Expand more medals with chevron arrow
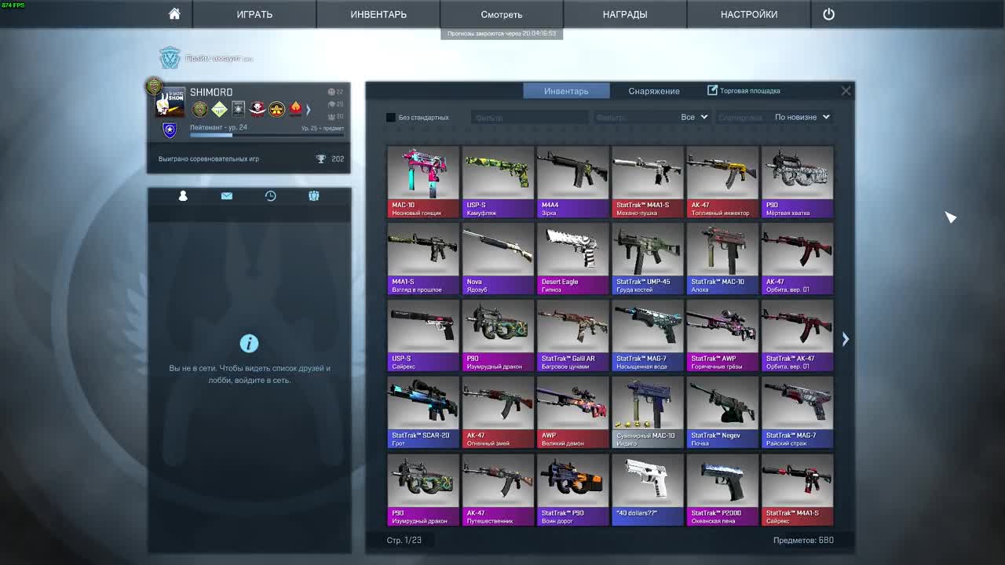This screenshot has width=1005, height=565. pyautogui.click(x=309, y=109)
